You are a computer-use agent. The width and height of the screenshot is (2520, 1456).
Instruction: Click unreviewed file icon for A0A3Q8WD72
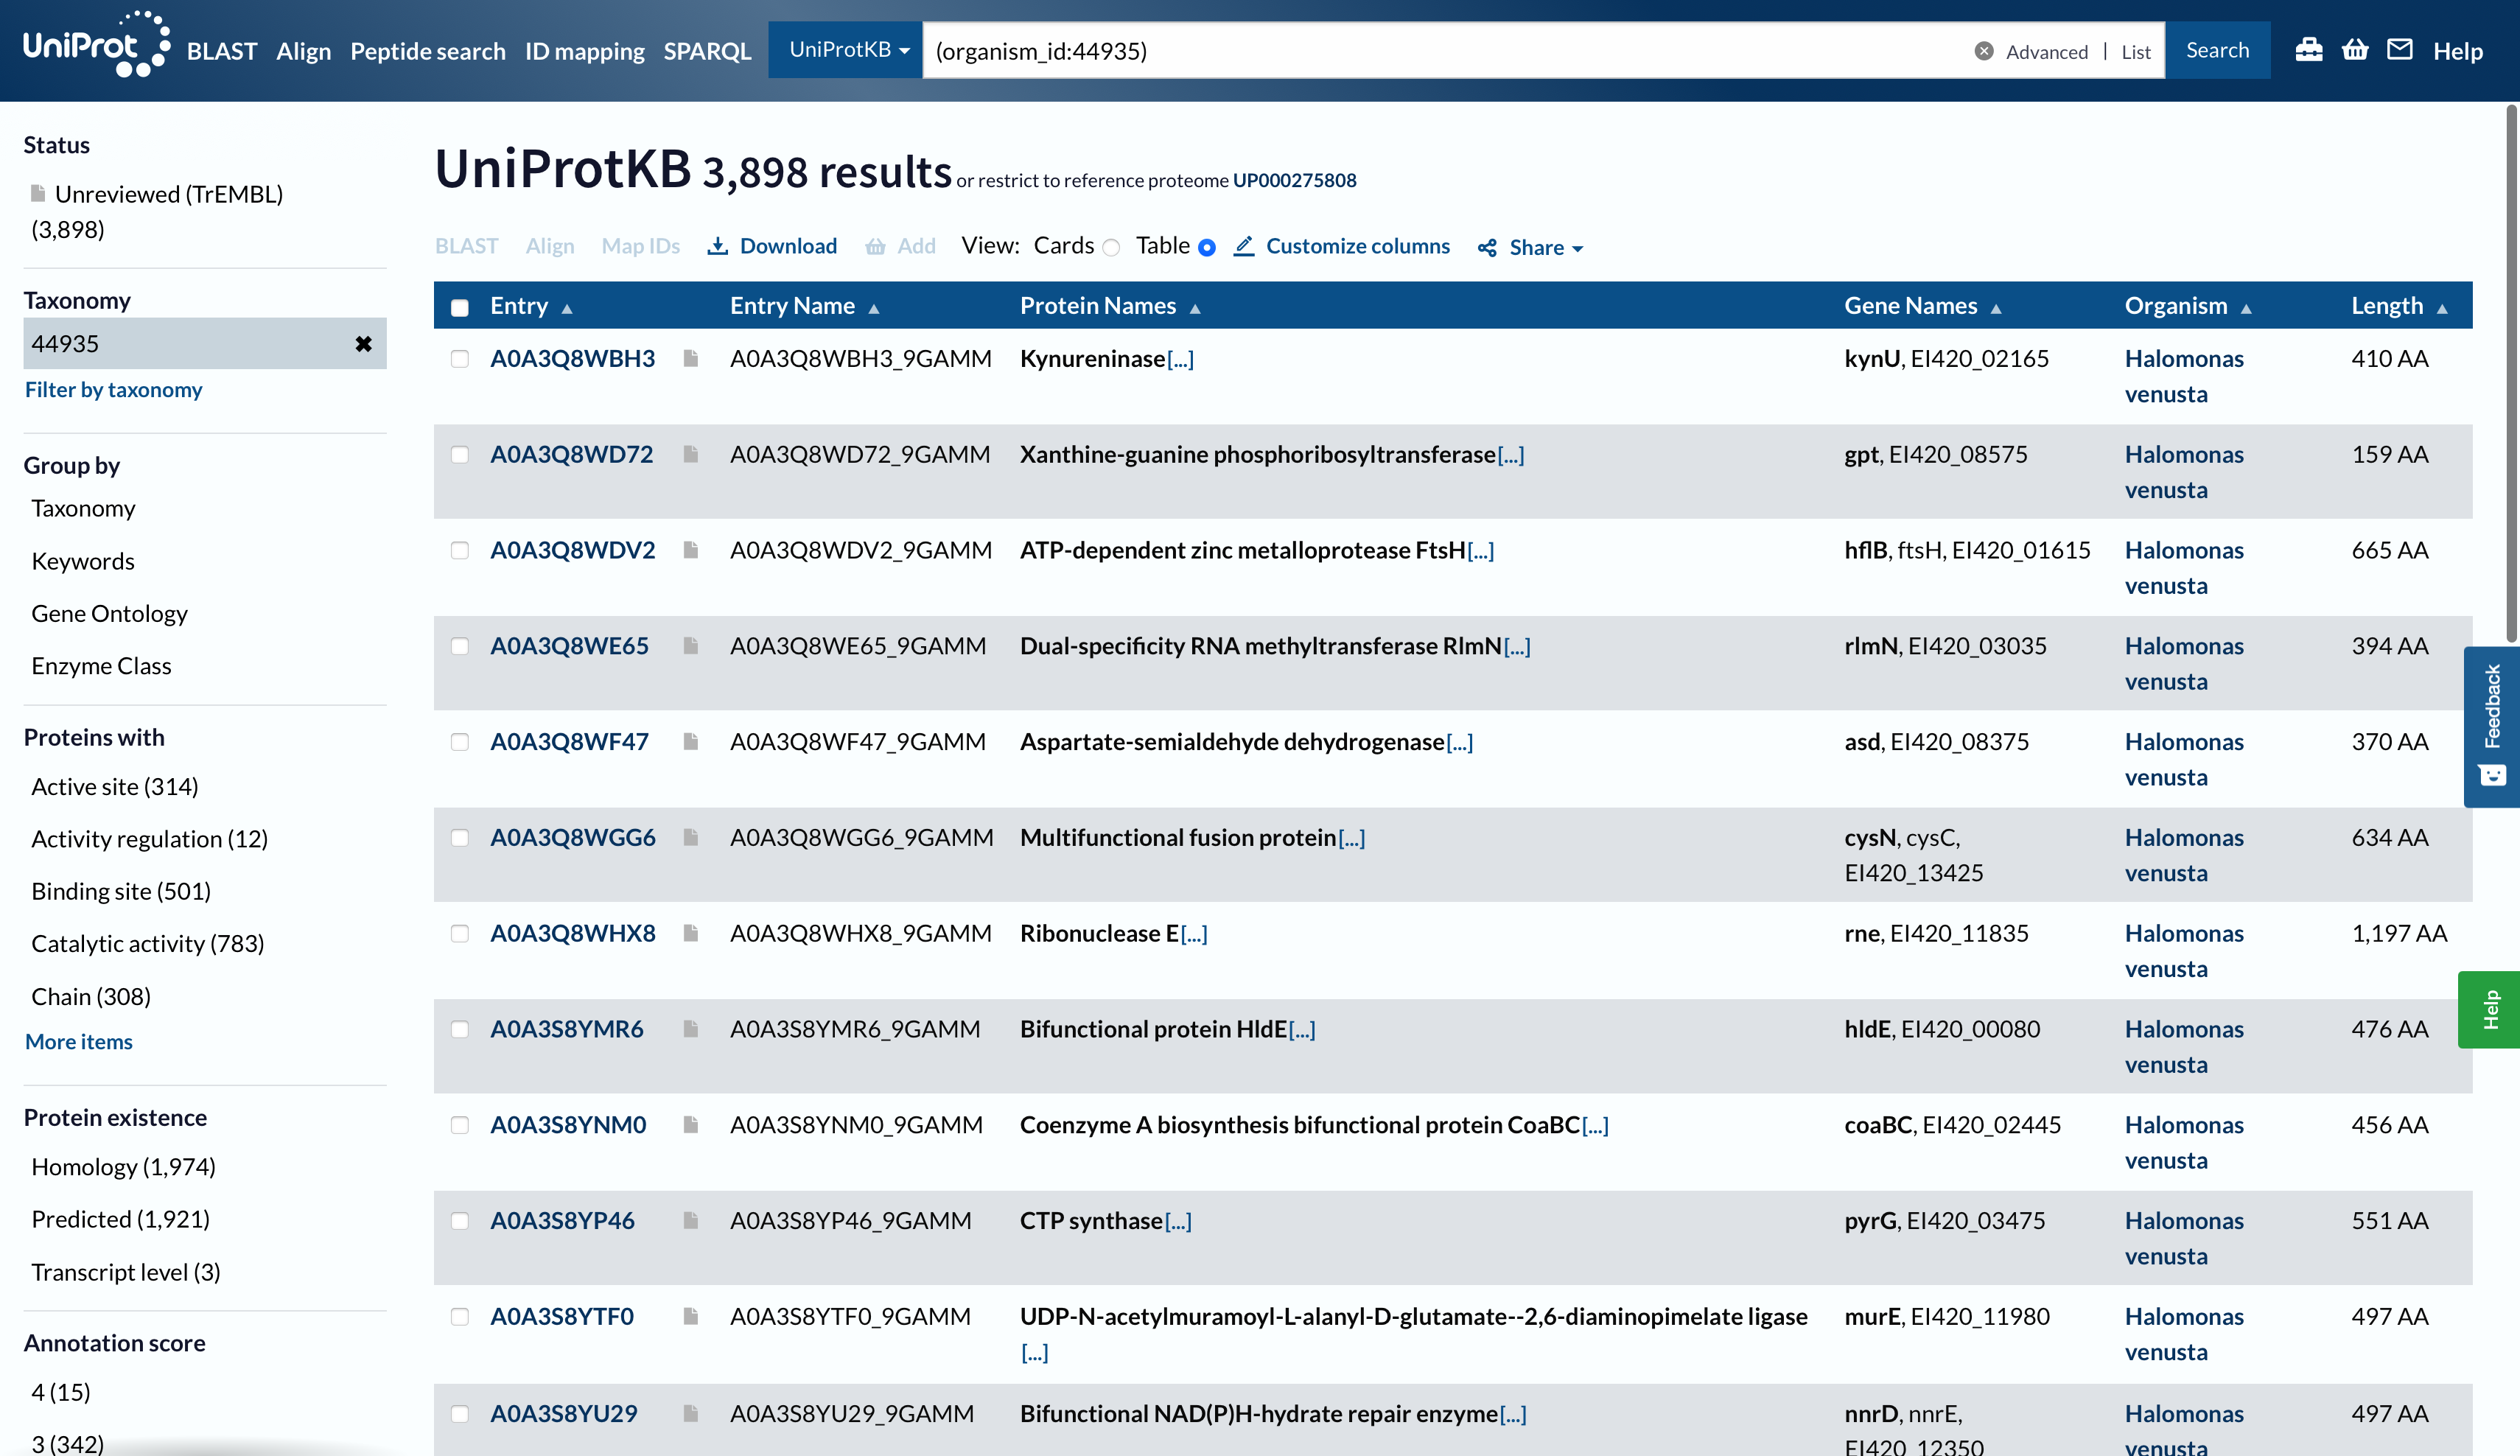[x=690, y=454]
